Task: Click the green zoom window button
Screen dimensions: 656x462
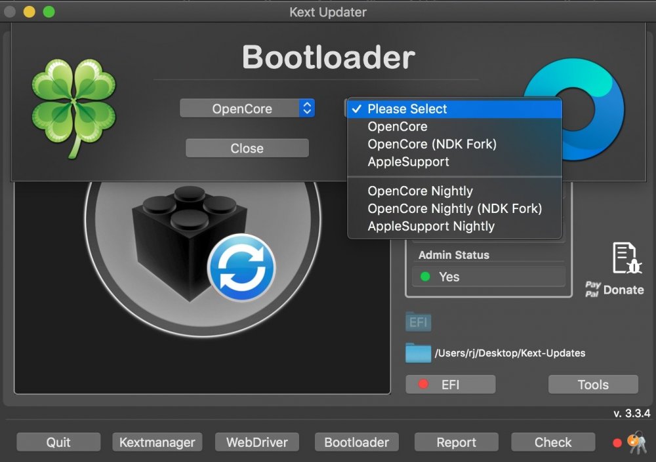Action: pos(49,12)
